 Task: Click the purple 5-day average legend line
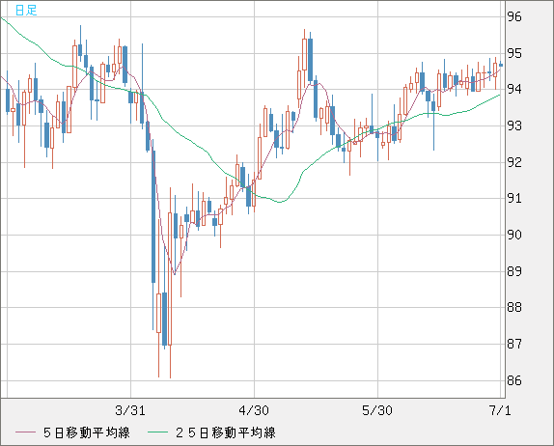pos(25,432)
